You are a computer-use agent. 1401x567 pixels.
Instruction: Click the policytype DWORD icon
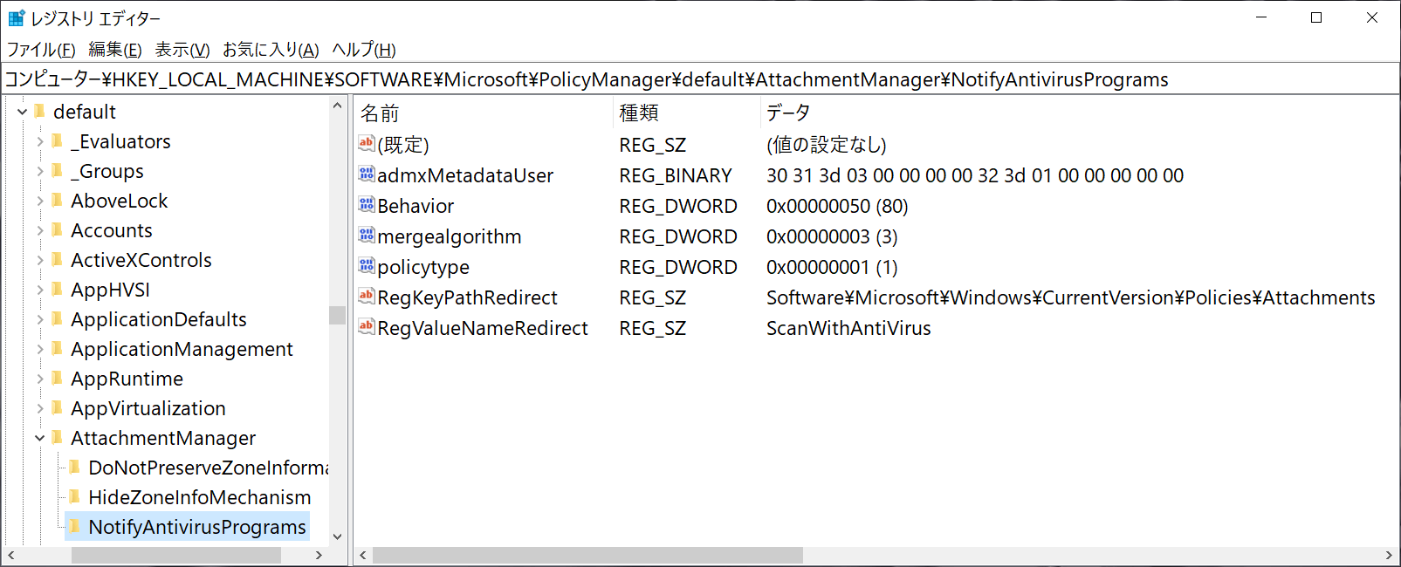(367, 266)
